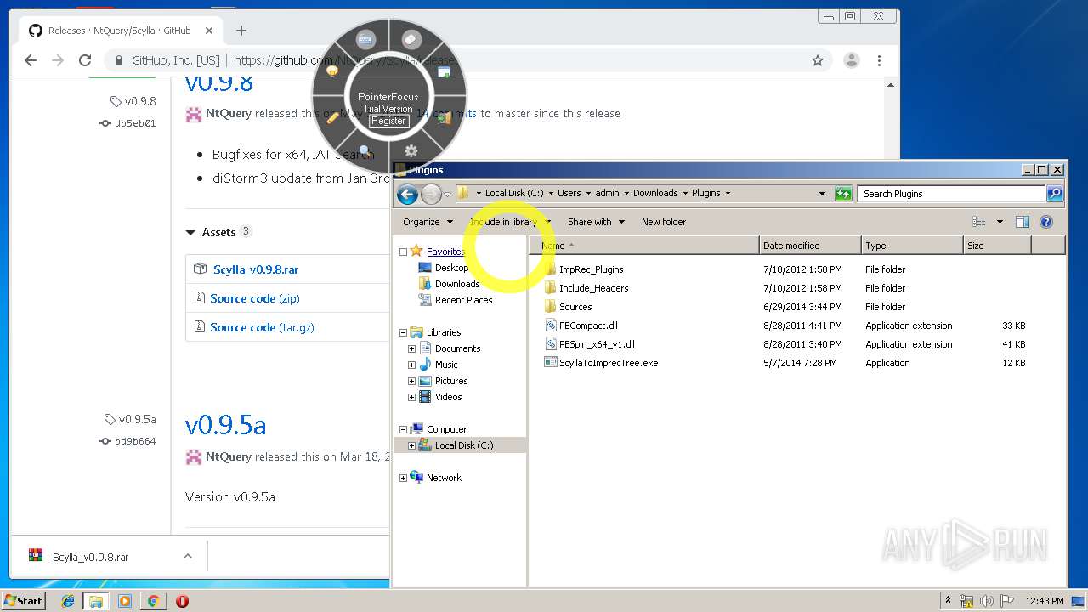The height and width of the screenshot is (612, 1088).
Task: Click the refresh button next to address bar
Action: tap(843, 194)
